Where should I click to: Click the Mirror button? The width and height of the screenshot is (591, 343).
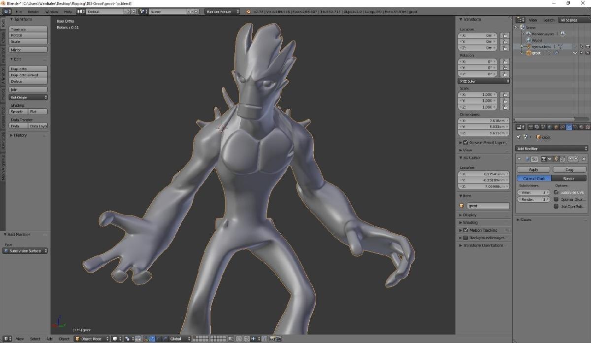click(28, 50)
